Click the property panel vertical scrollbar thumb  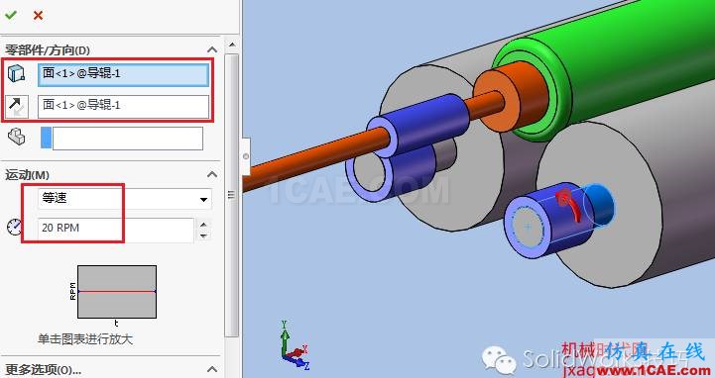click(232, 195)
